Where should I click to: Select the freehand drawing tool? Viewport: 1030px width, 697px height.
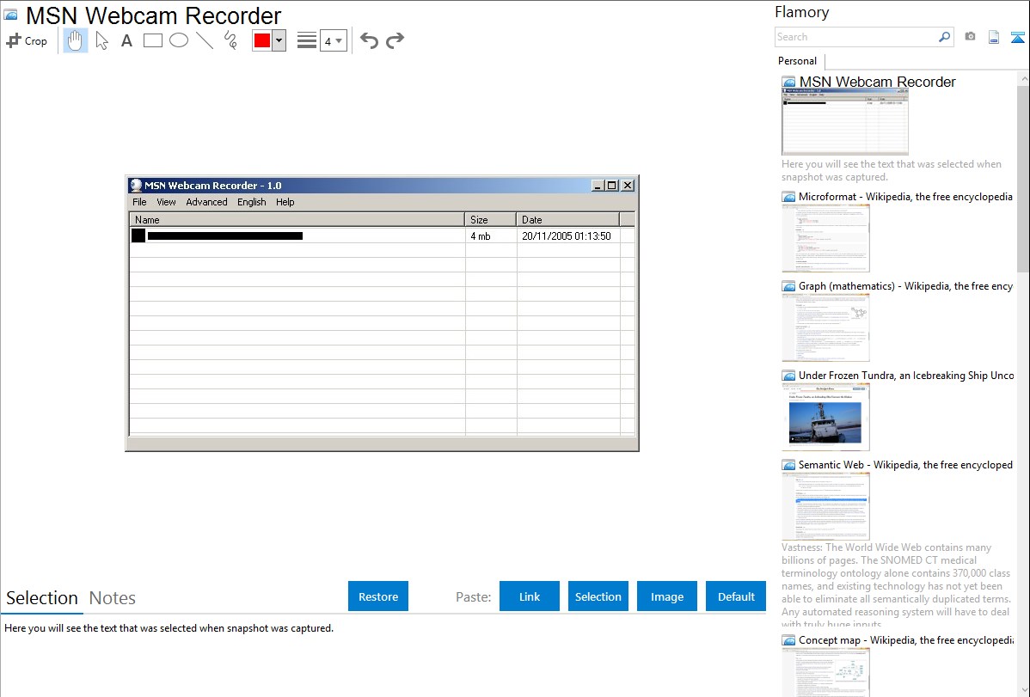(230, 40)
